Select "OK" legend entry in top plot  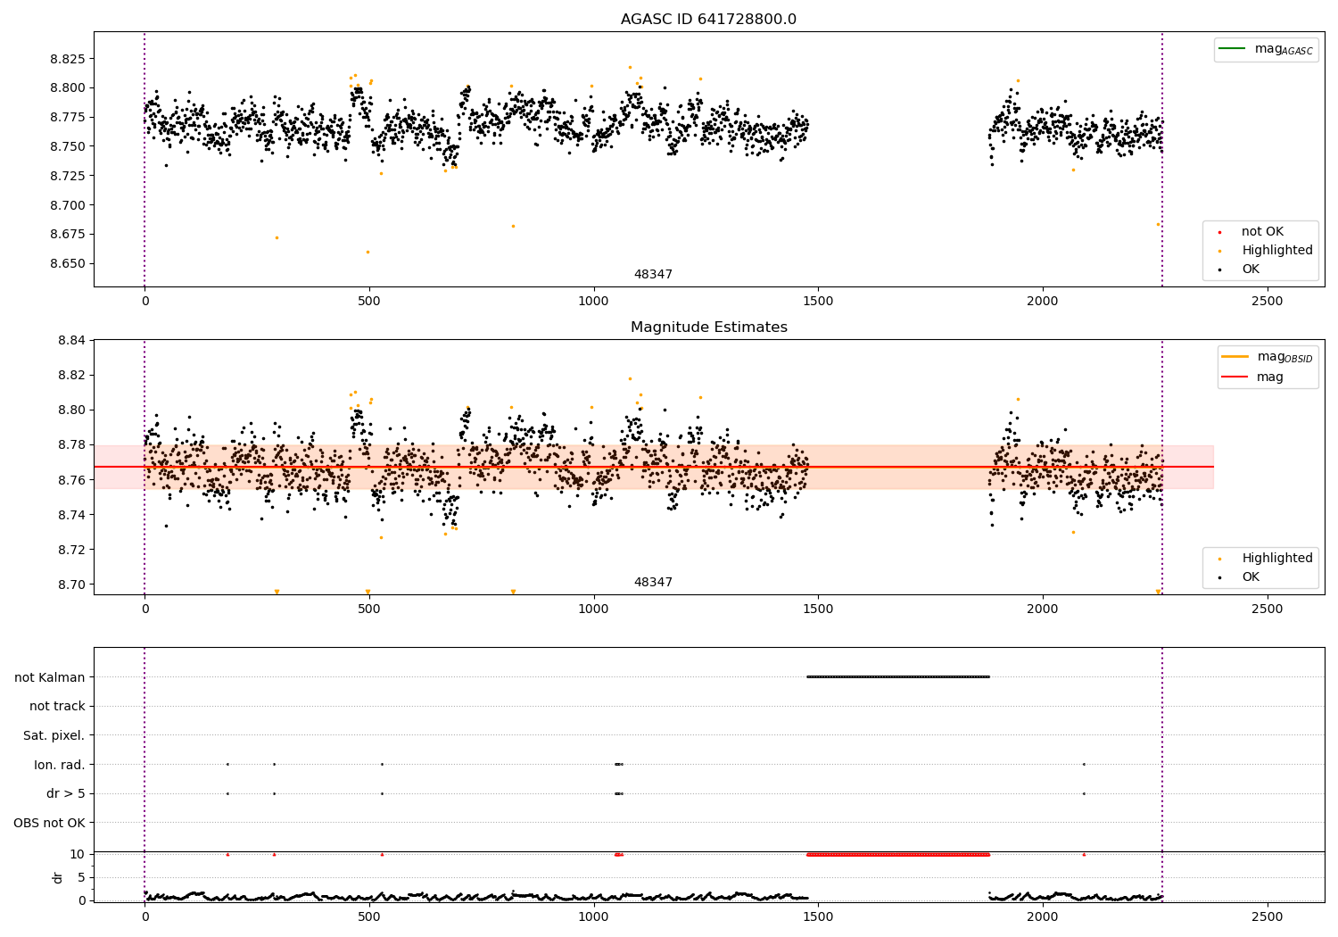click(x=1251, y=269)
